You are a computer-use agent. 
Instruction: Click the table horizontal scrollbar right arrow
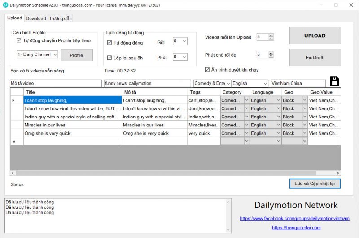[x=338, y=173]
